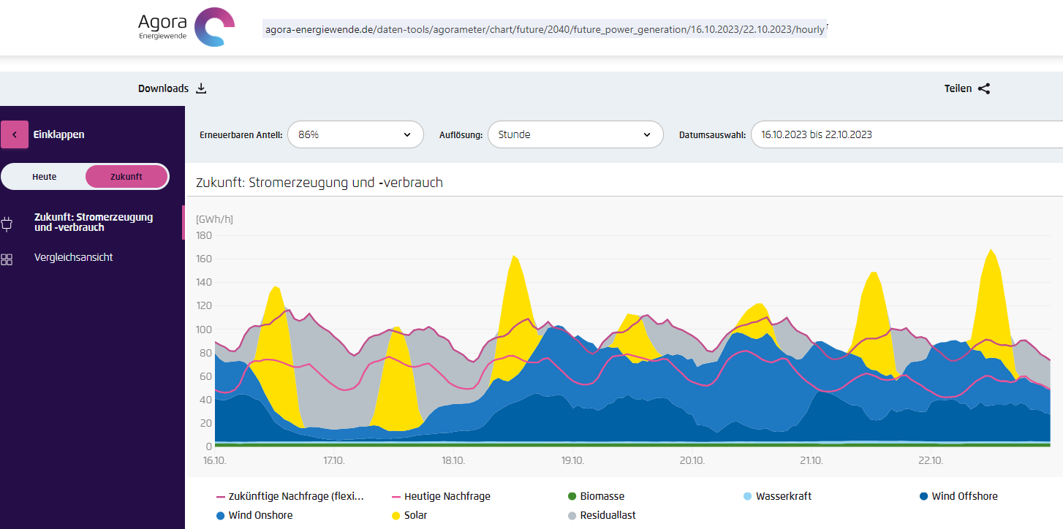Open the Erneuerbaren Anteil 86% dropdown

355,134
